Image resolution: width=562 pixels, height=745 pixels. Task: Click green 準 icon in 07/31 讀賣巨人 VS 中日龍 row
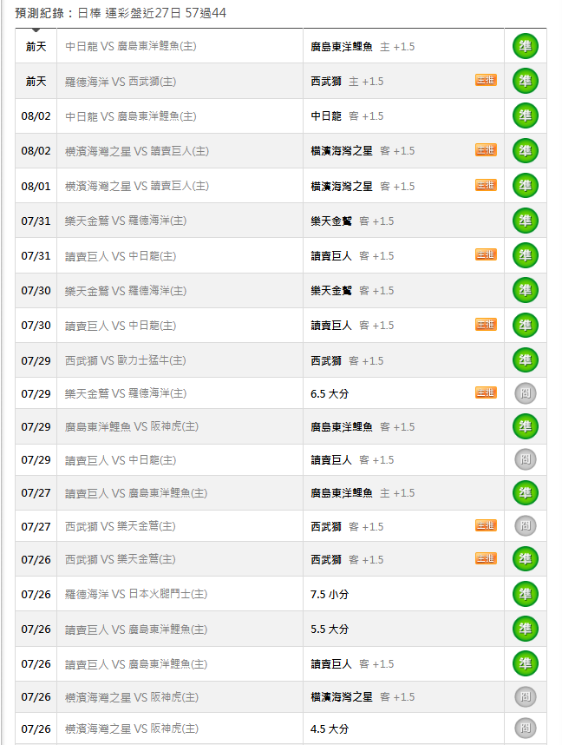tap(525, 255)
